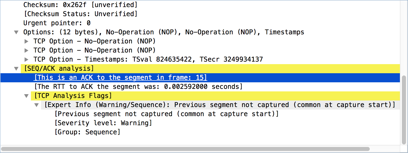The image size is (408, 153).
Task: Collapse the SEQ/ACK analysis section
Action: [16, 68]
